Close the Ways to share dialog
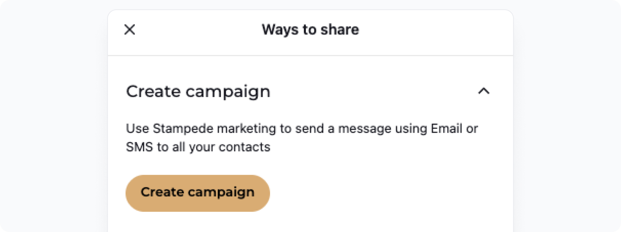Screen dimensions: 621x232 pos(130,29)
